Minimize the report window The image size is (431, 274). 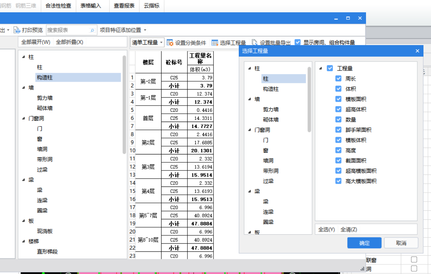[x=336, y=18]
